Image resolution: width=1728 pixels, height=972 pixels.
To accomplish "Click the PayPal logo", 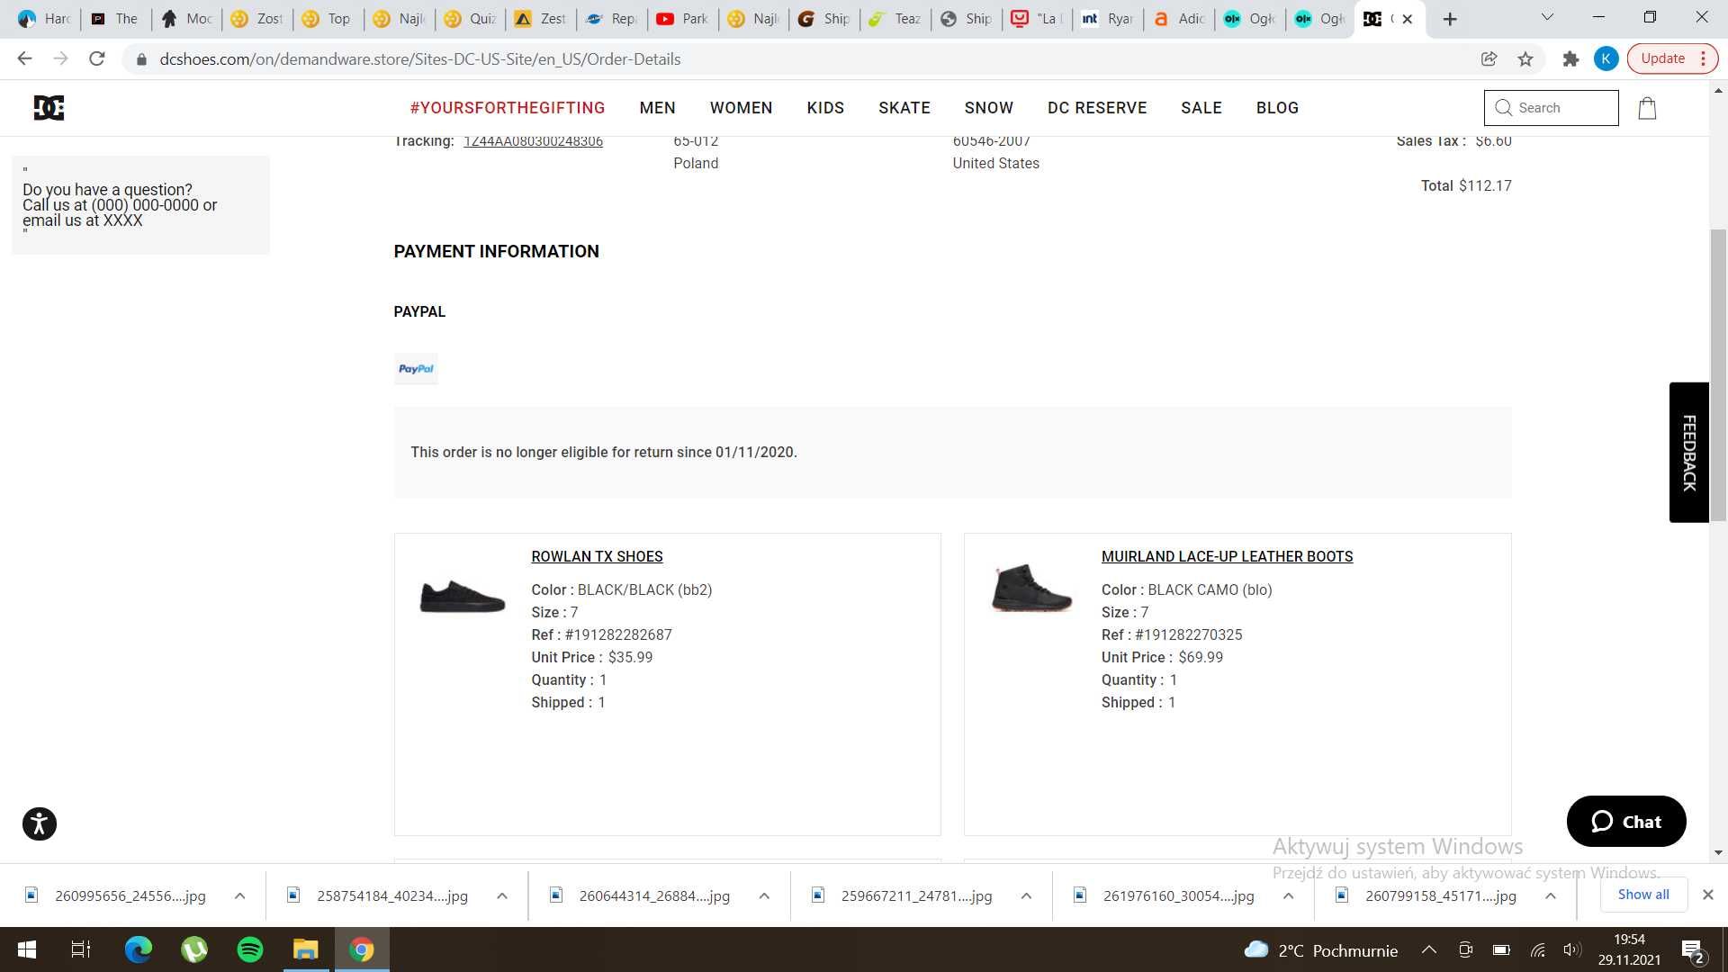I will pyautogui.click(x=416, y=369).
